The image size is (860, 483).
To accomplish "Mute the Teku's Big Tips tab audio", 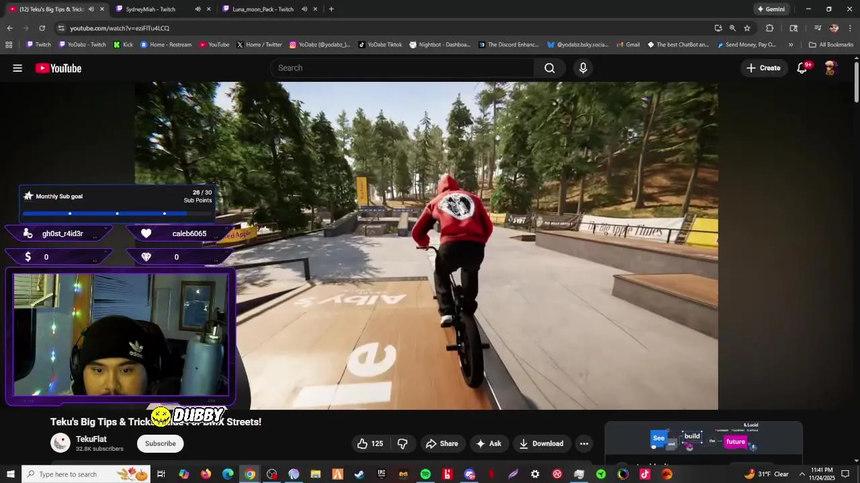I will [x=91, y=9].
